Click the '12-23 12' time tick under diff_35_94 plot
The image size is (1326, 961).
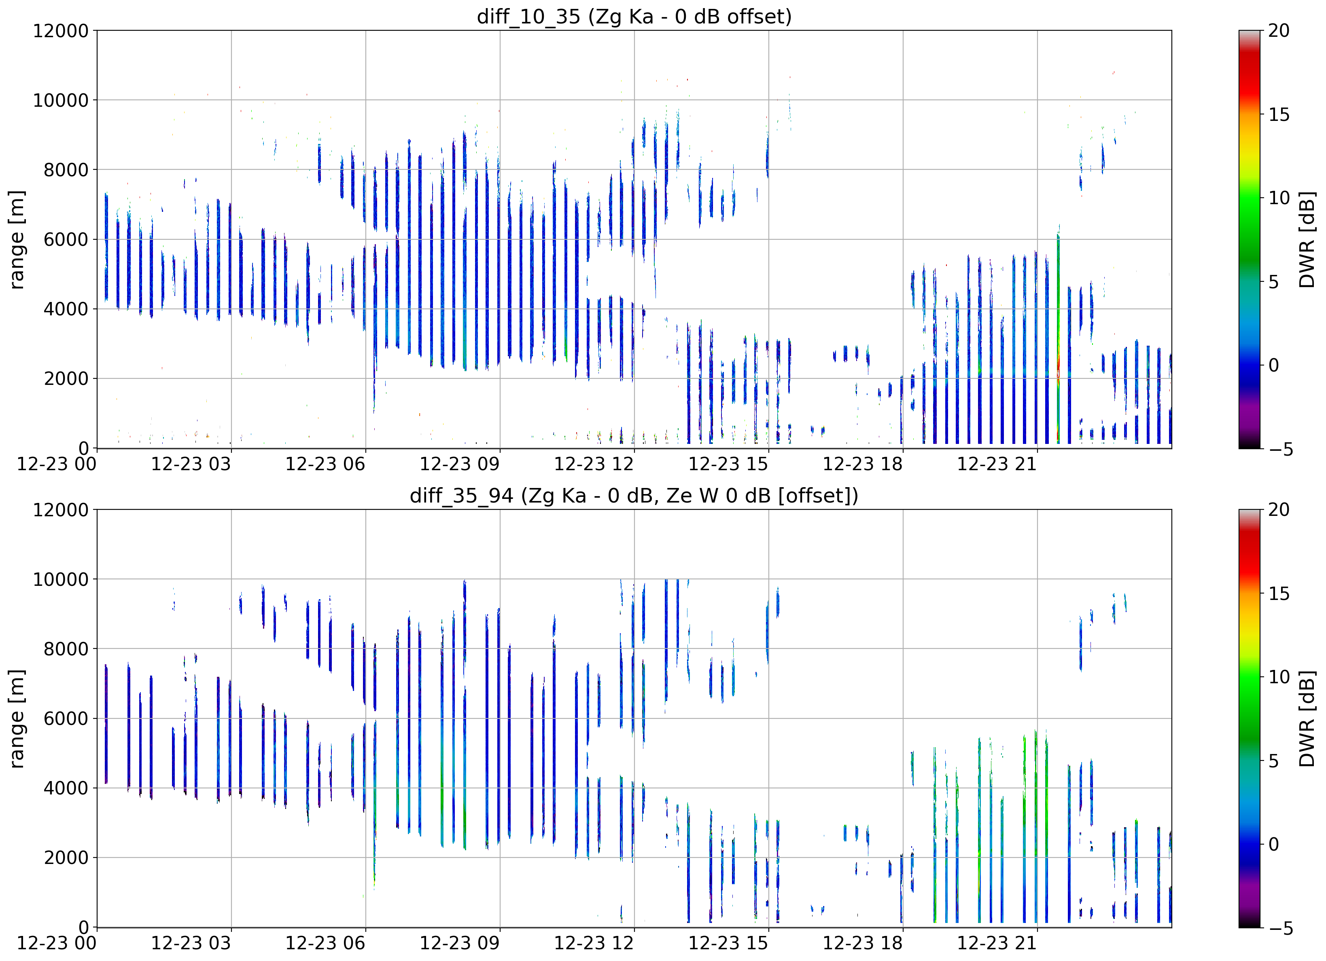point(594,943)
